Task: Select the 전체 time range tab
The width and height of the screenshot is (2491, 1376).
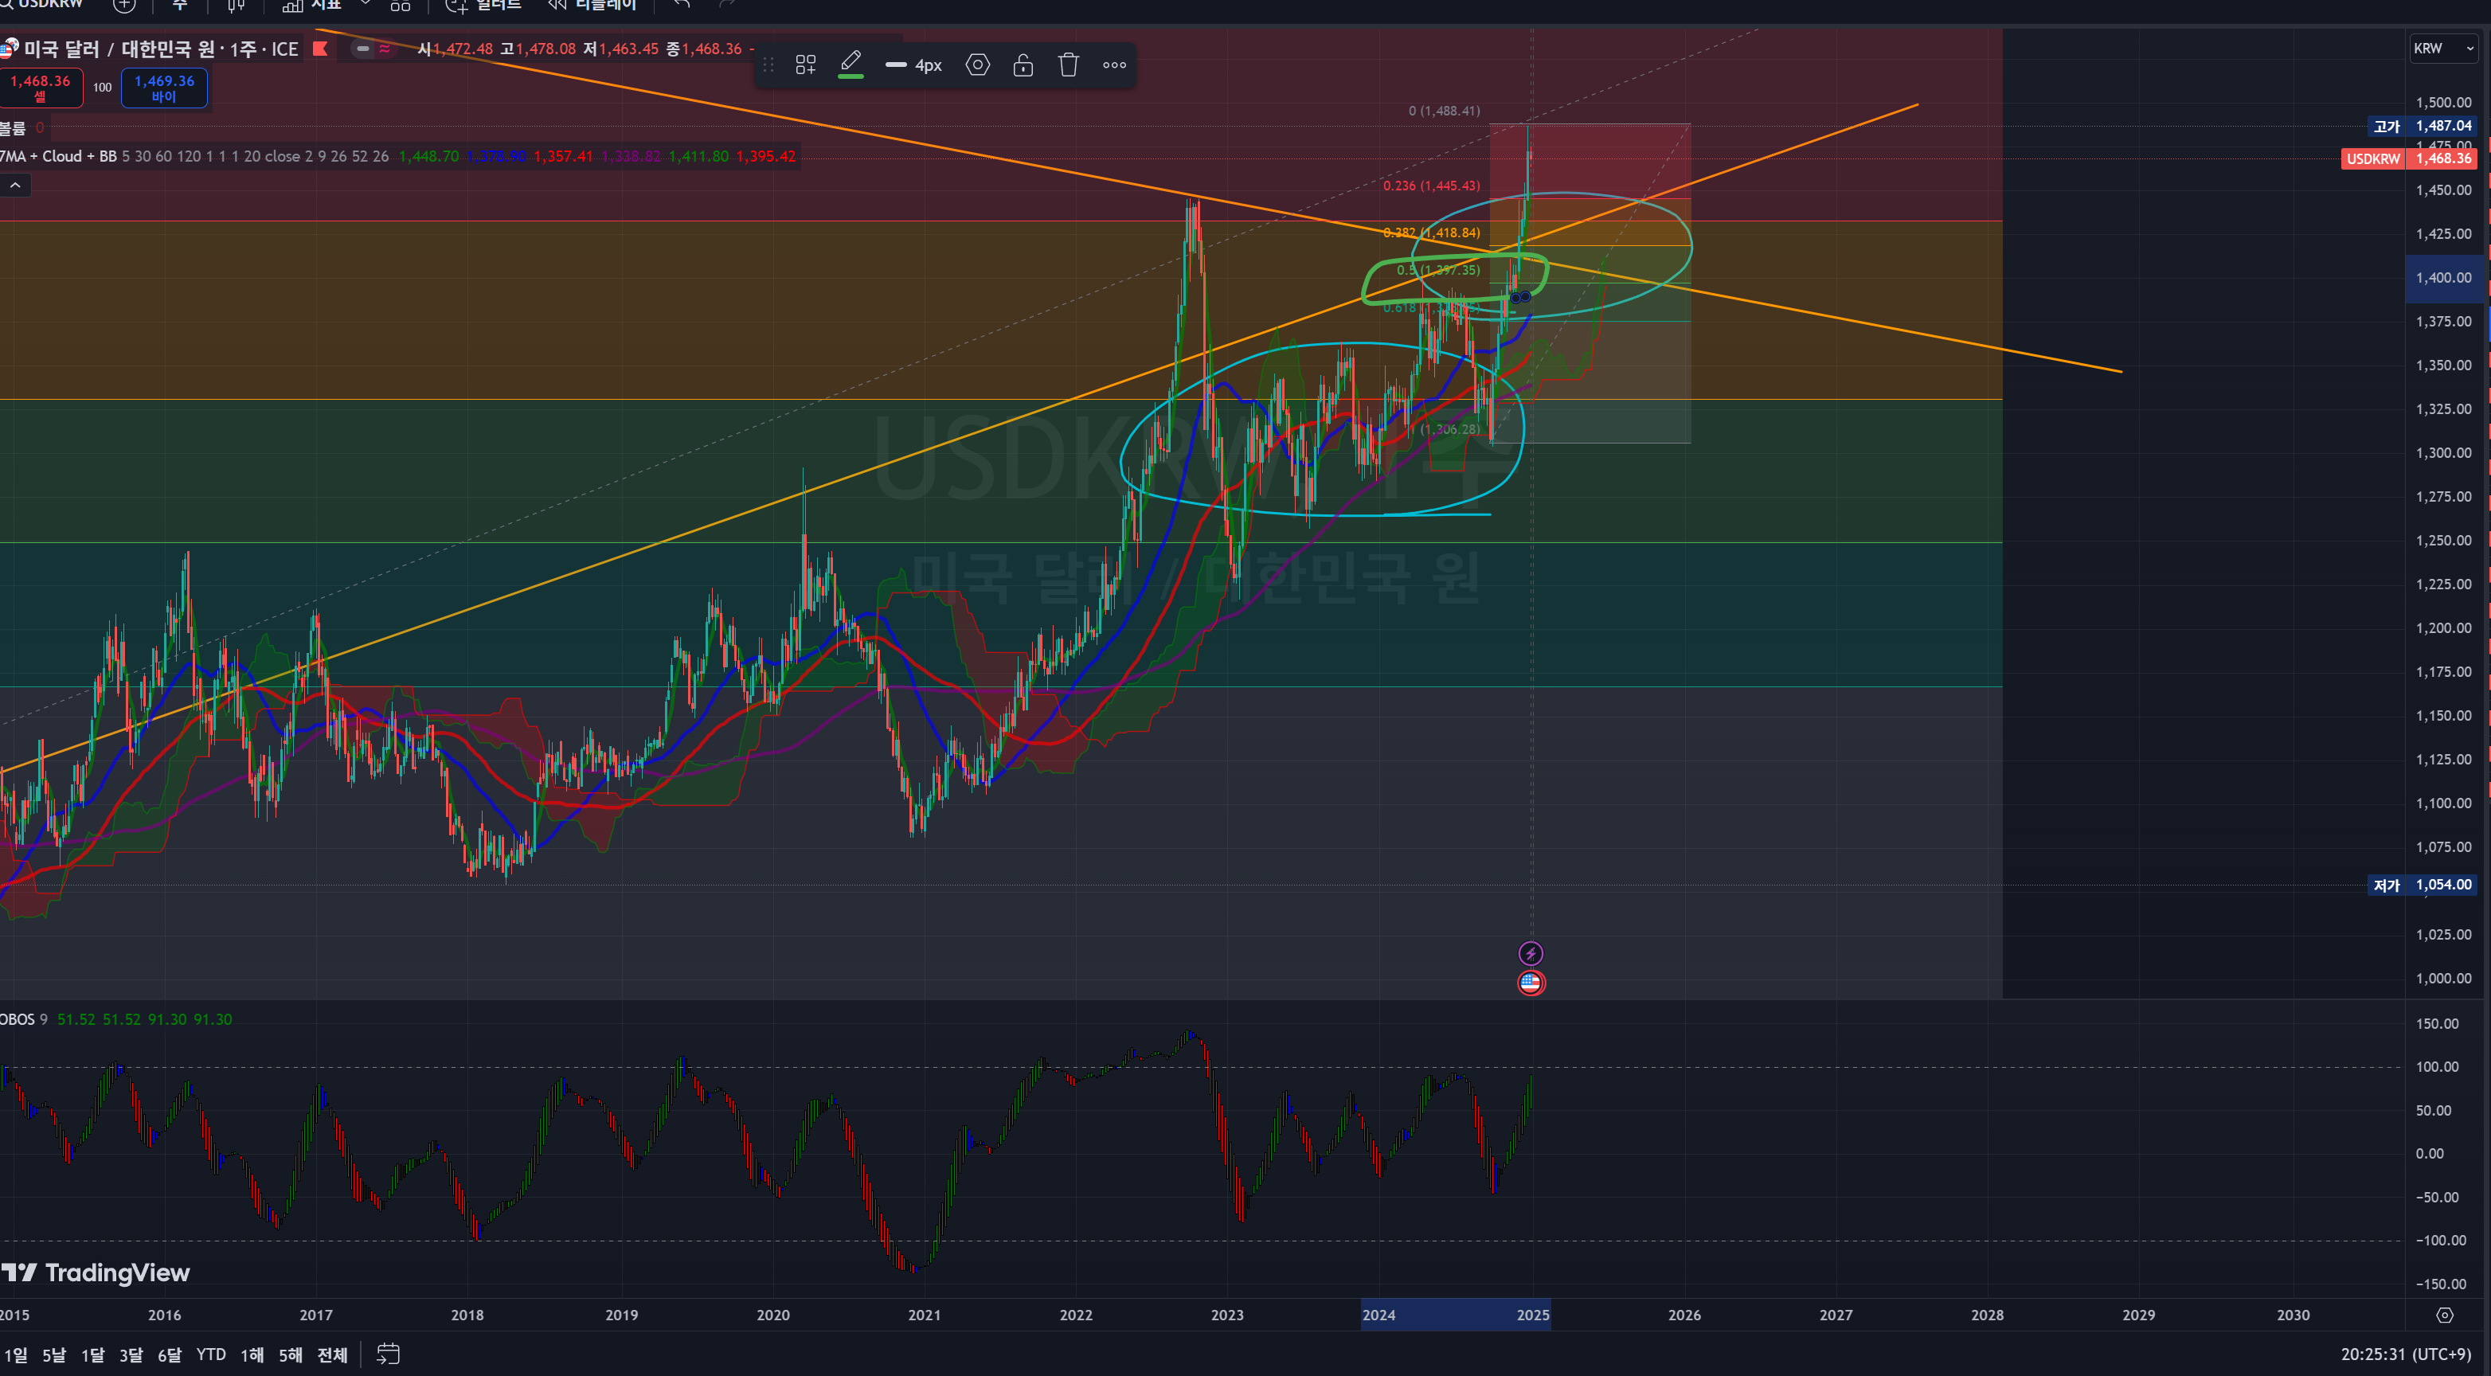Action: click(331, 1354)
